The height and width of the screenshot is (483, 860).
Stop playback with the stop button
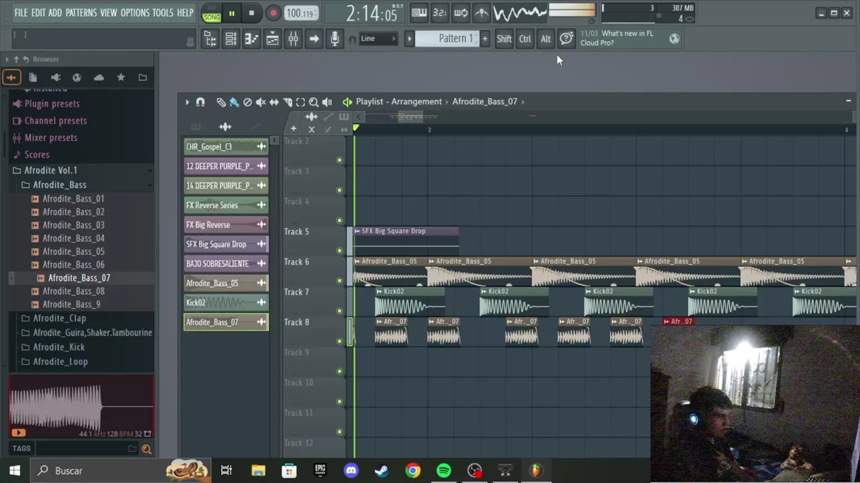click(251, 13)
